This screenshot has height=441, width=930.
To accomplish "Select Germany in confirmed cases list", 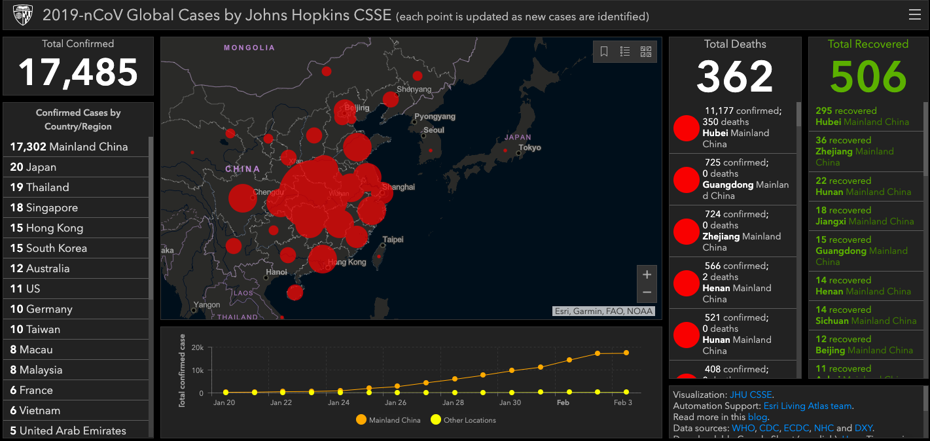I will pos(76,309).
